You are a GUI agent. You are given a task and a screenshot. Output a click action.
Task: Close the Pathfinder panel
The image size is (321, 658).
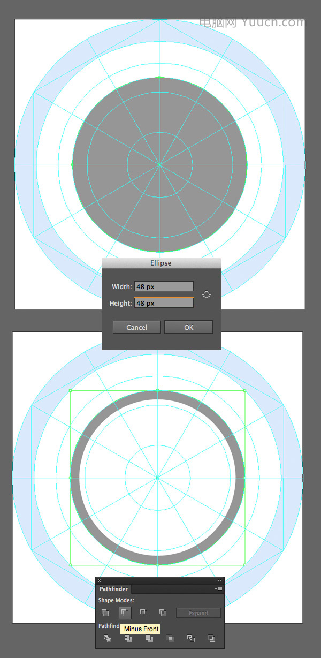pyautogui.click(x=100, y=580)
